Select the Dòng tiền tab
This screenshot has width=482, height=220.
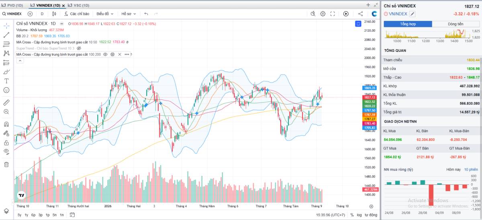tap(455, 24)
